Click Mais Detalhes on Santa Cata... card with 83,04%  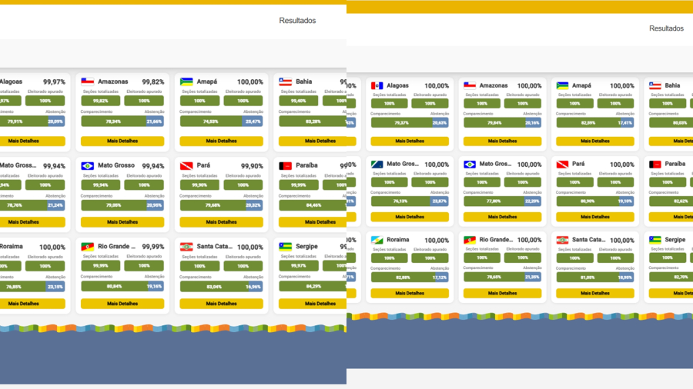click(x=222, y=304)
